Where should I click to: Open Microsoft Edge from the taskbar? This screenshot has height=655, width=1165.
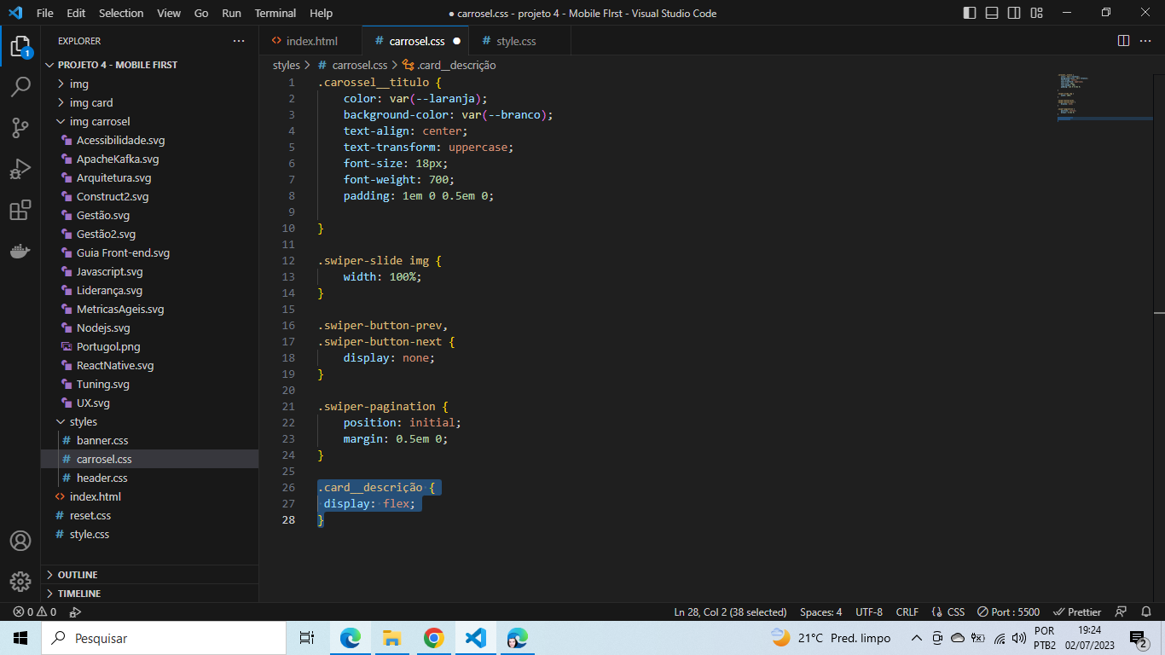pyautogui.click(x=350, y=638)
